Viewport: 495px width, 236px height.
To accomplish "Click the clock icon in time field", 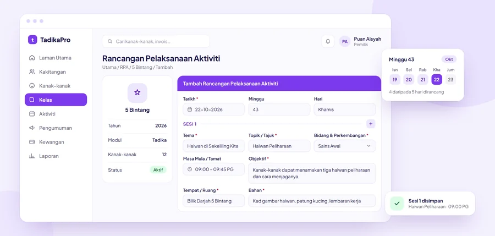I will [x=190, y=169].
